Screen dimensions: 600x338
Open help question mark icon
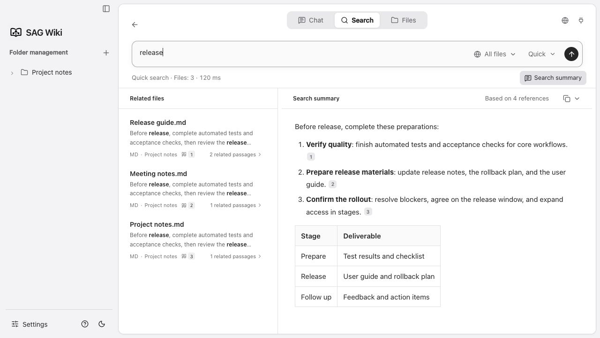(x=85, y=324)
